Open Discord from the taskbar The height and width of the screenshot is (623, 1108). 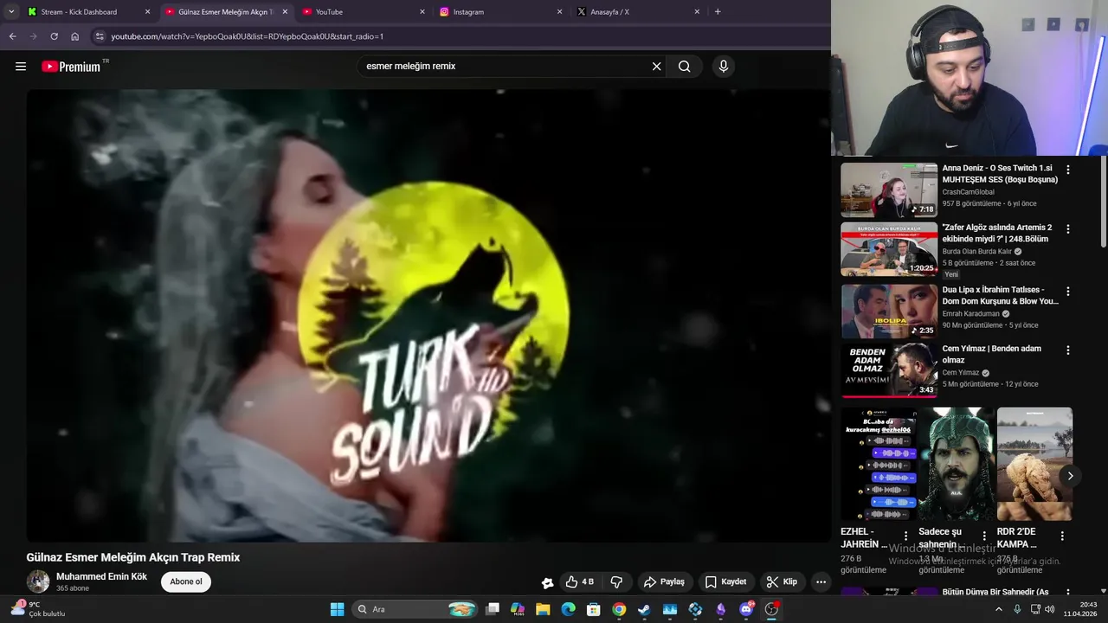tap(746, 609)
